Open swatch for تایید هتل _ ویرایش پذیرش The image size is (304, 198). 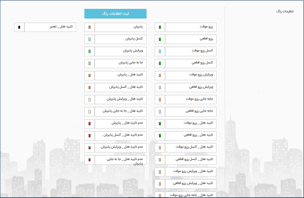click(90, 99)
